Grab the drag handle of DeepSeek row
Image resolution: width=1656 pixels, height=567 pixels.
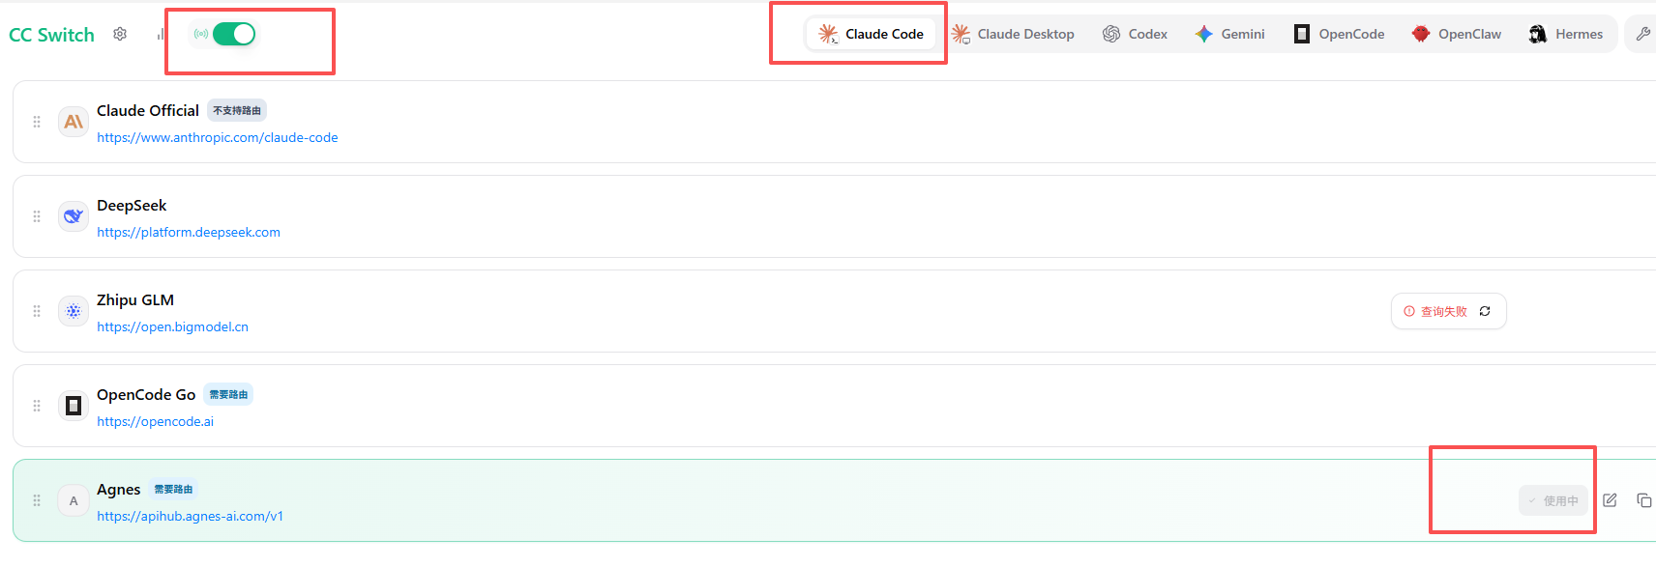click(37, 216)
